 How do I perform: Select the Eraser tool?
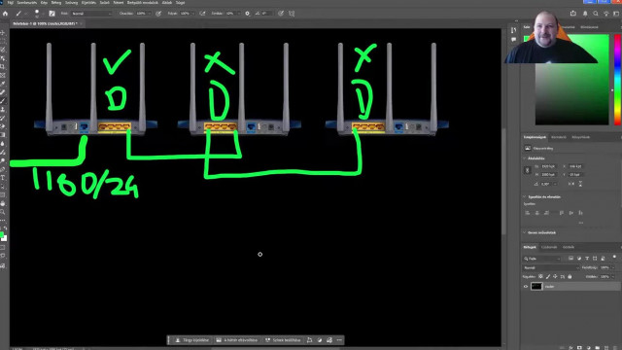[3, 126]
